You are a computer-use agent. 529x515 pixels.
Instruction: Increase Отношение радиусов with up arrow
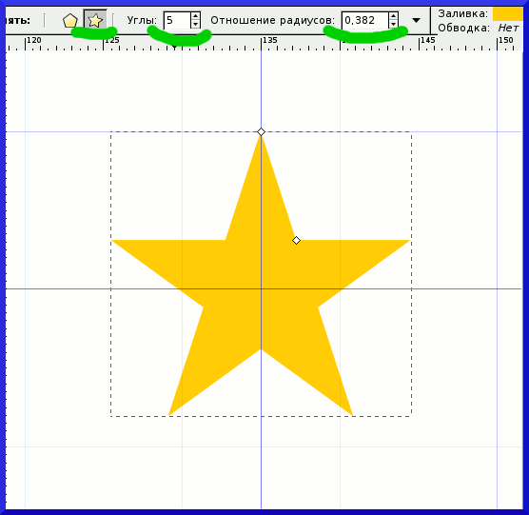[x=393, y=16]
